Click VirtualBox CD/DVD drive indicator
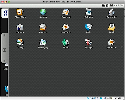Viewport: 125px width, 100px height. coord(91,98)
